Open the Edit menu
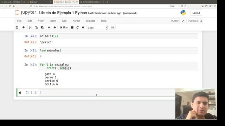The image size is (225, 126). tap(30, 21)
